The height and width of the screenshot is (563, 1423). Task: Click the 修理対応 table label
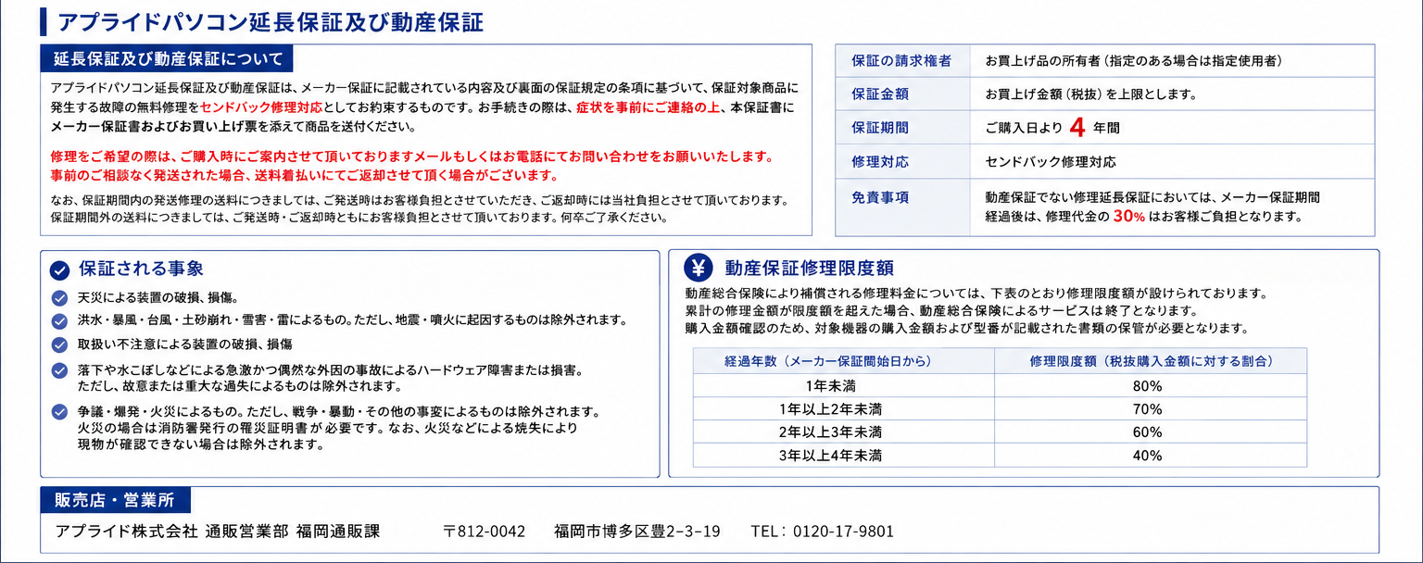(x=879, y=161)
